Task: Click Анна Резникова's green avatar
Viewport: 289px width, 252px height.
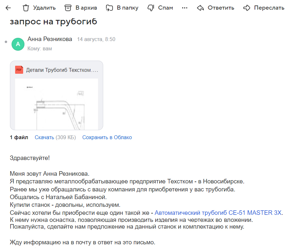Action: pyautogui.click(x=18, y=44)
